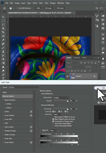The image size is (106, 153).
Task: Add another Stroke effect plus button
Action: 31,112
